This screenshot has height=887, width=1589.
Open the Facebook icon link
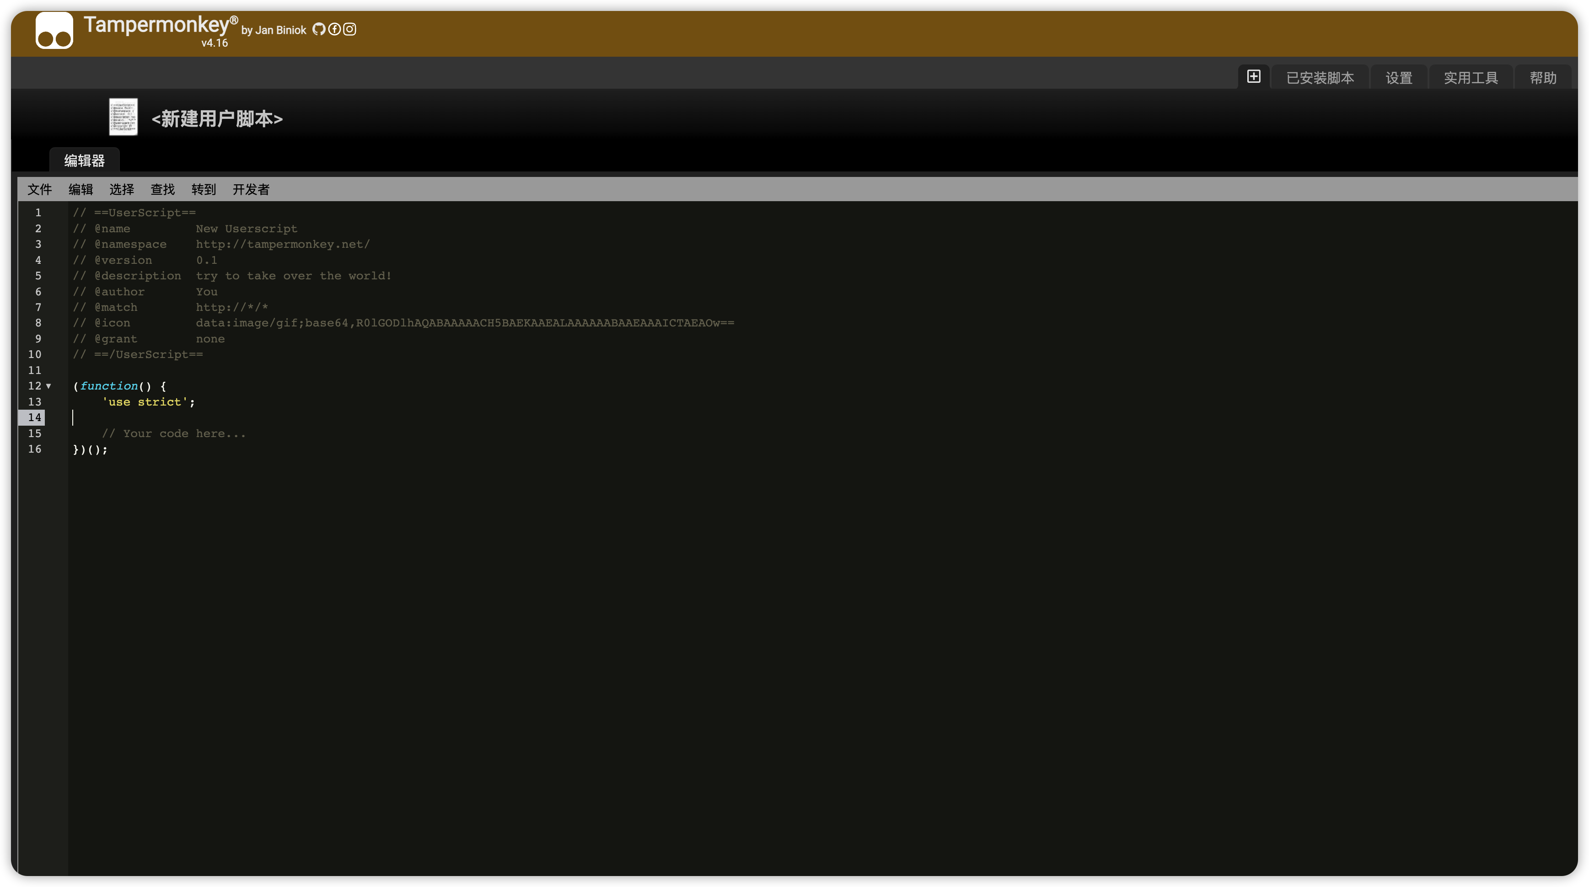pos(334,29)
